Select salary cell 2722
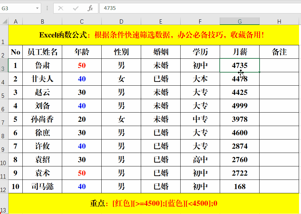The height and width of the screenshot is (214, 301). 239,173
